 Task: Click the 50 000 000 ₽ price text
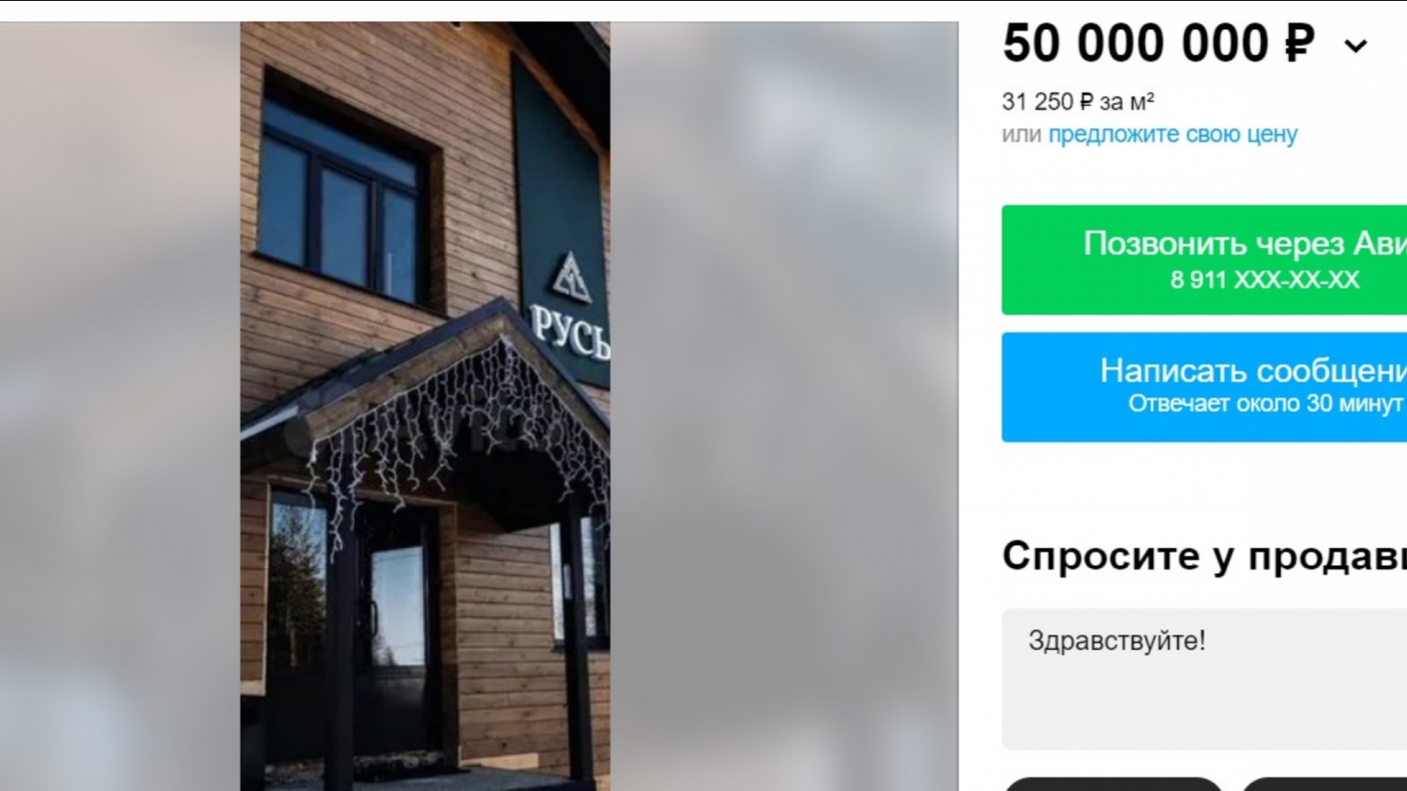1158,44
